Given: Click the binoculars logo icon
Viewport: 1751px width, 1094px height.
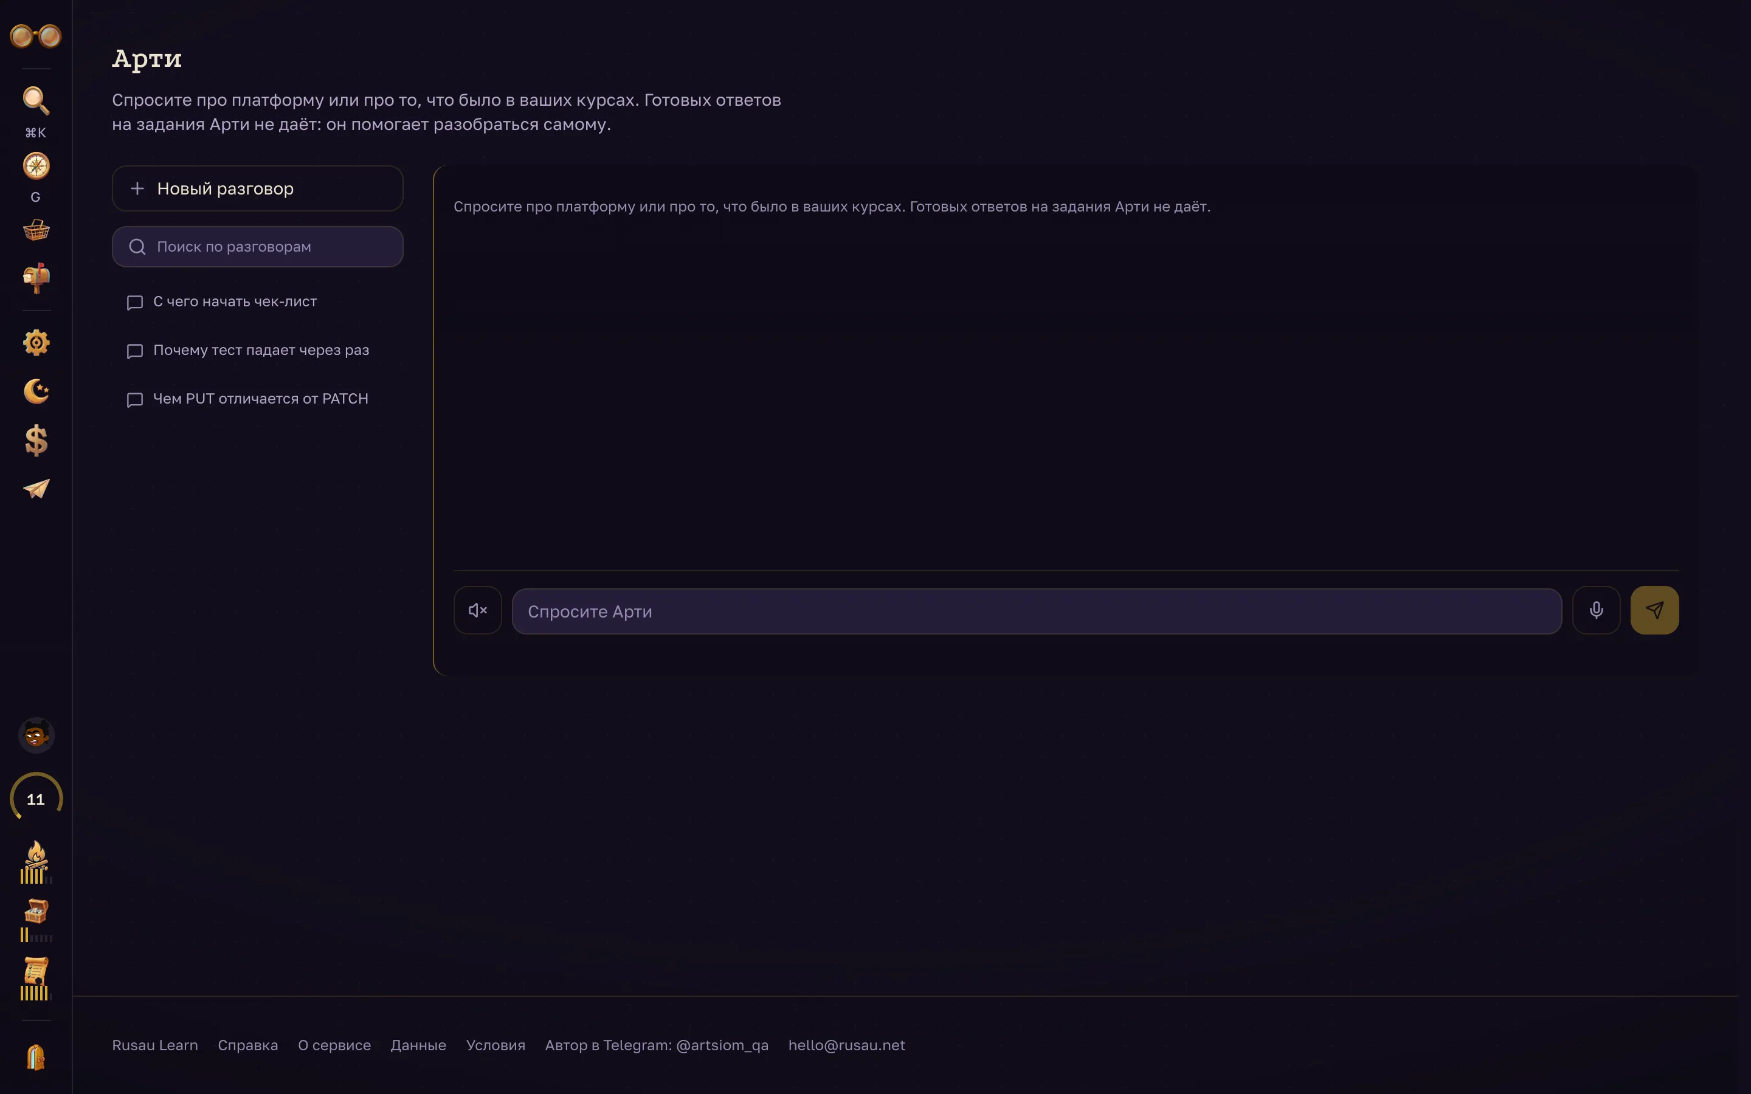Looking at the screenshot, I should click(35, 35).
